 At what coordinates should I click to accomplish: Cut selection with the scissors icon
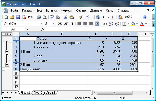(65, 17)
